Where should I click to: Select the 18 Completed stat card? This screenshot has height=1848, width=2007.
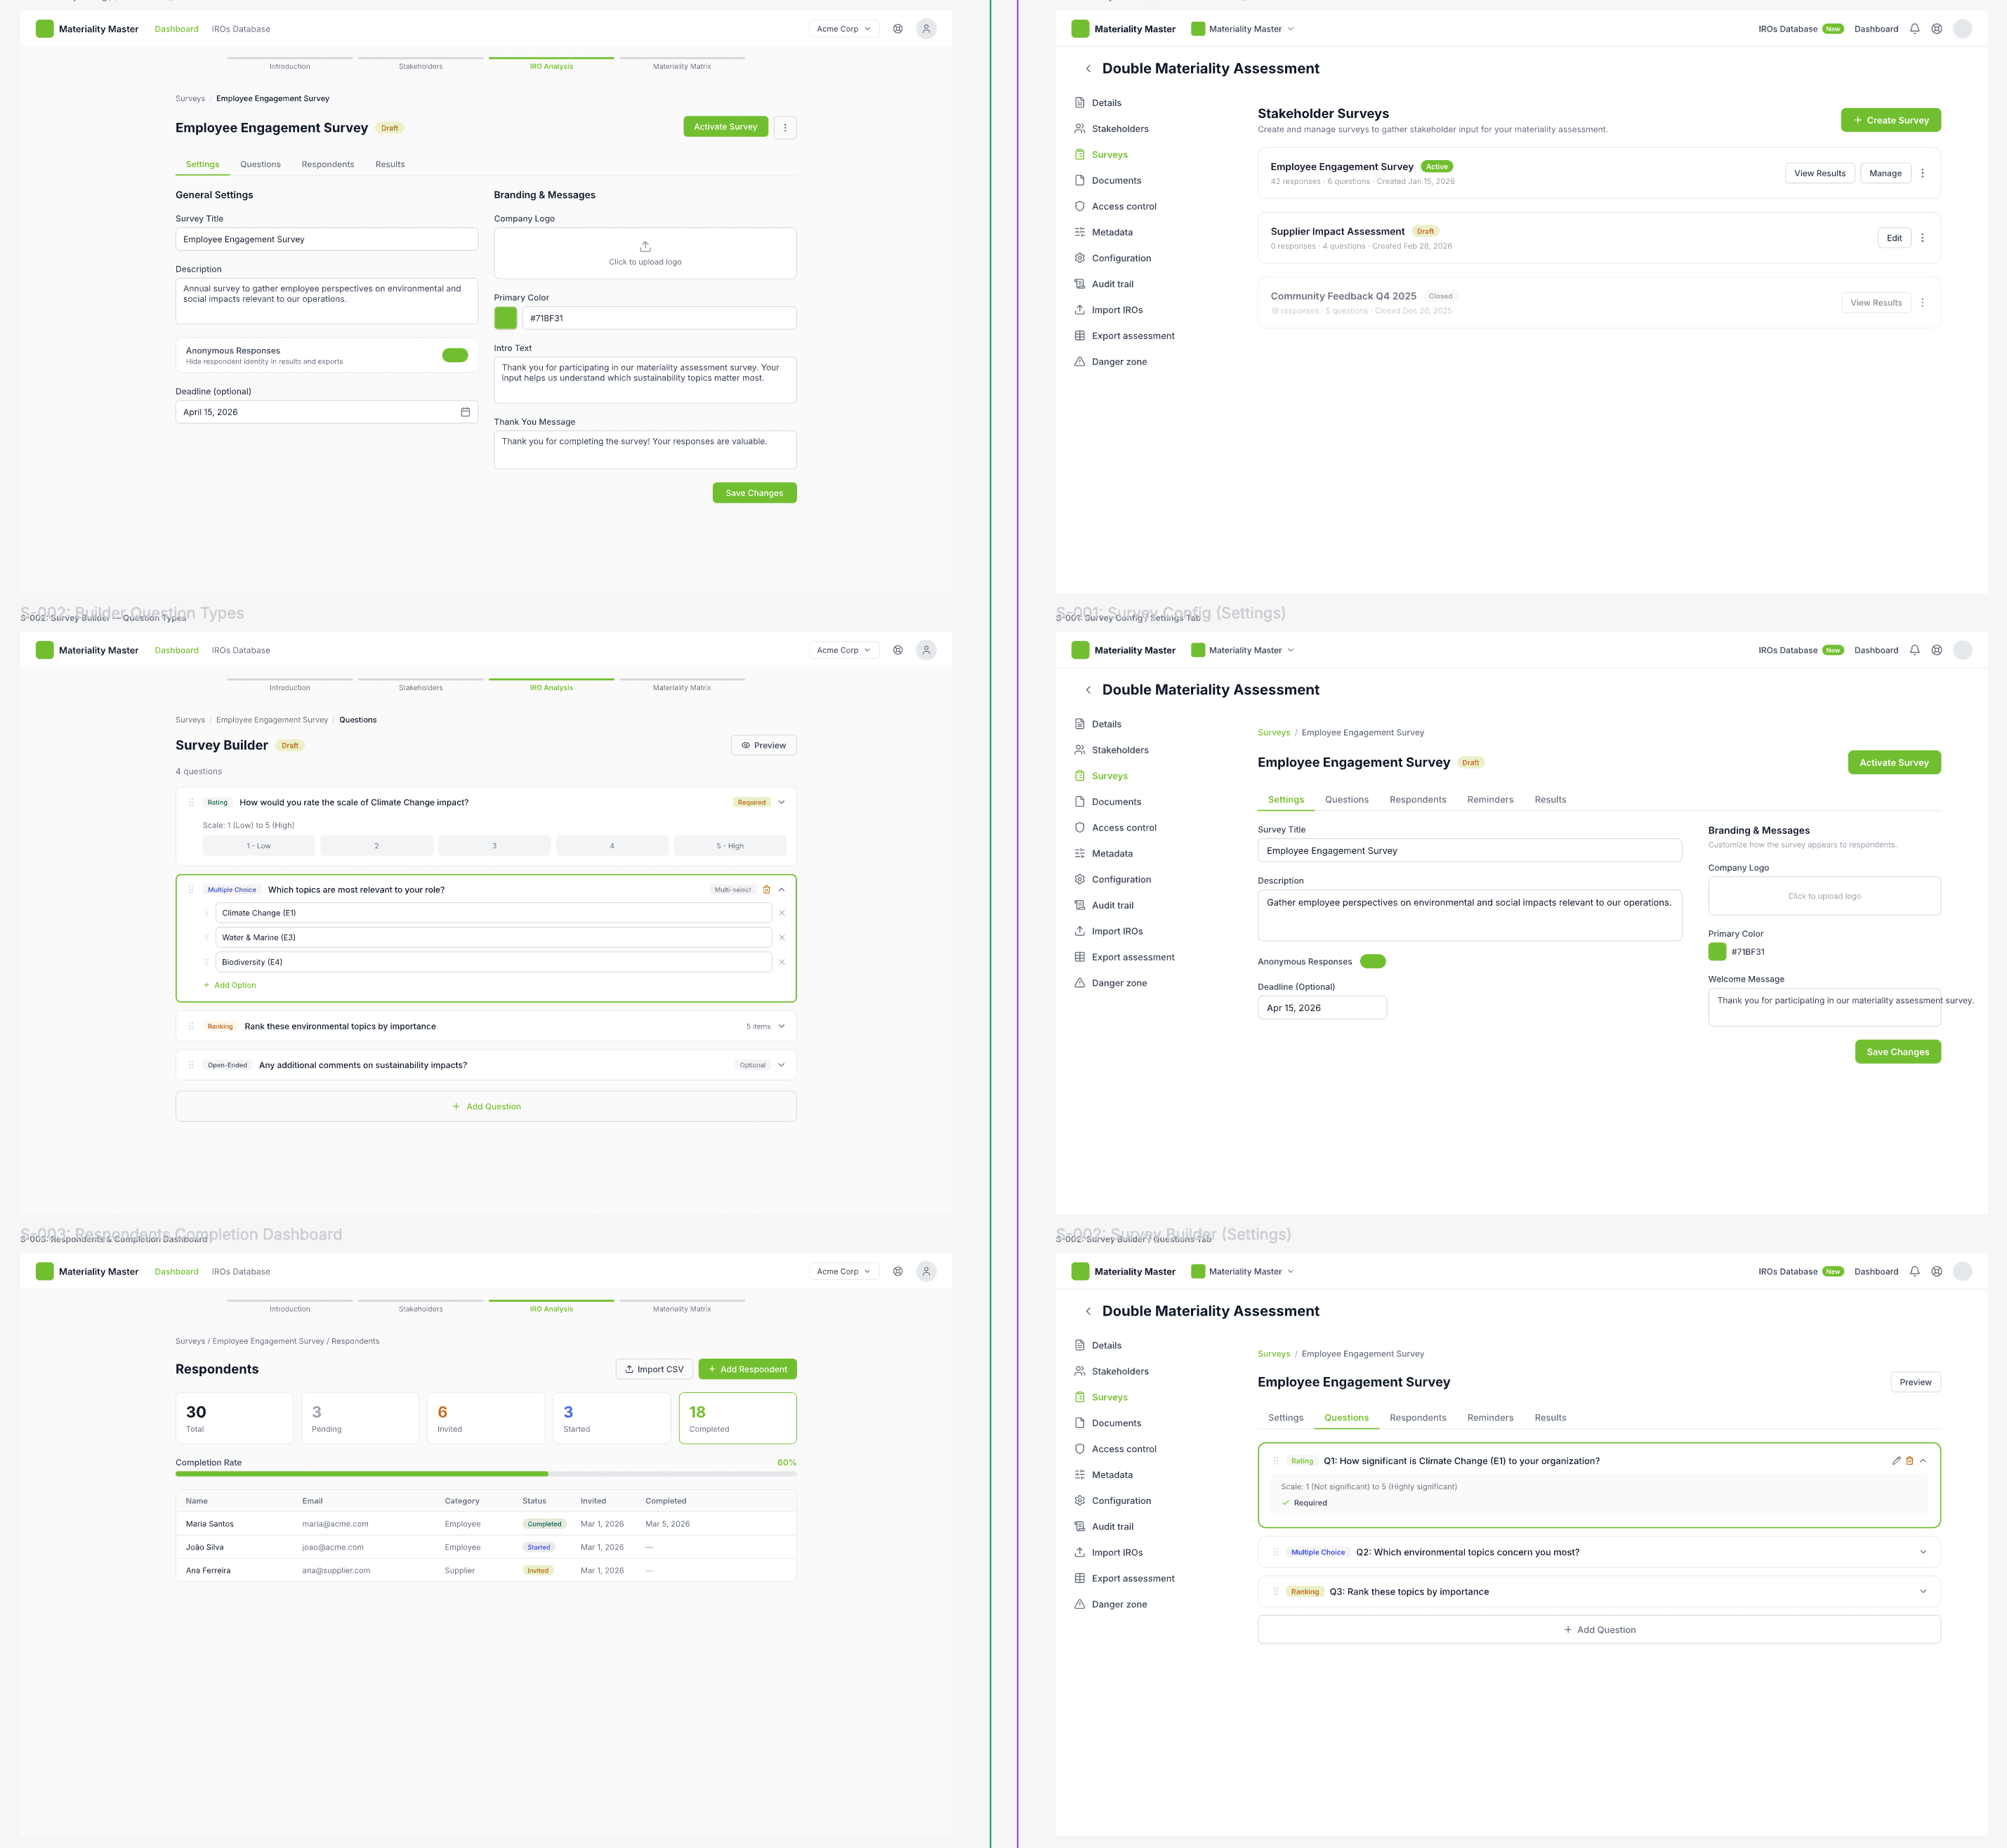pos(737,1418)
